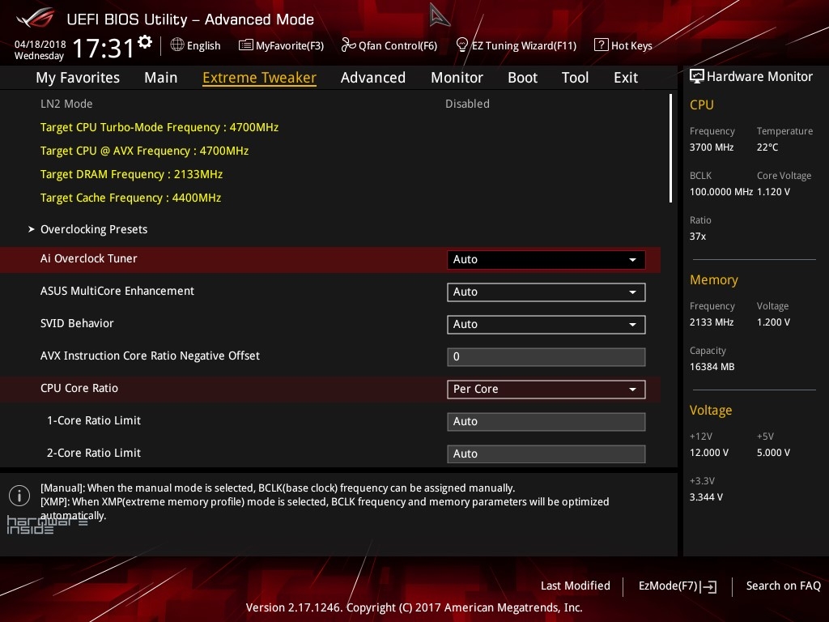Image resolution: width=829 pixels, height=622 pixels.
Task: Click the +12V 12.000 V value
Action: (709, 453)
